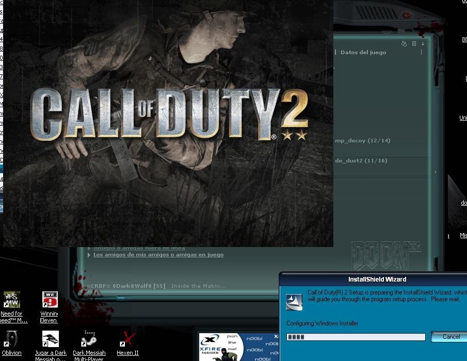Click the Configuring Windows Installer progress bar
467x361 pixels.
point(356,337)
